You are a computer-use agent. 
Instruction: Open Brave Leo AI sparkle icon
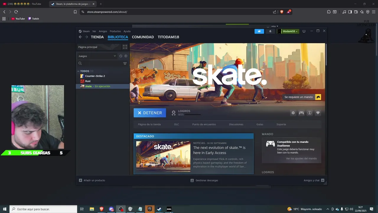tap(362, 12)
